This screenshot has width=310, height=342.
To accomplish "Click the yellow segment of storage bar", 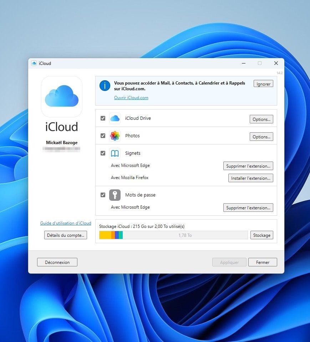I will click(105, 235).
